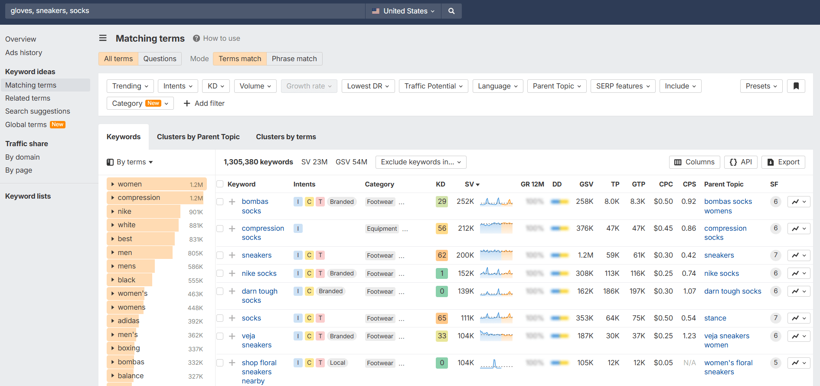Add compression socks with plus icon
The height and width of the screenshot is (386, 820).
(232, 229)
